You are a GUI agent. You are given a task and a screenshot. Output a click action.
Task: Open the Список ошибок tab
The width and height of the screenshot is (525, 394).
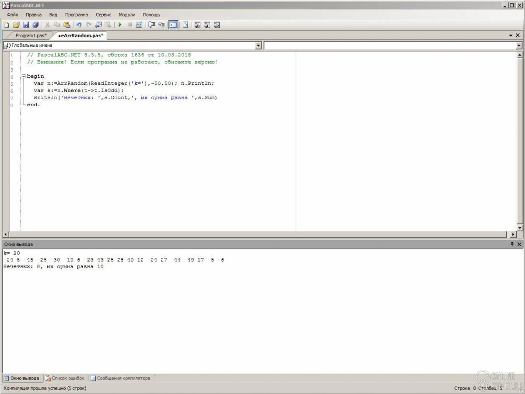coord(65,378)
